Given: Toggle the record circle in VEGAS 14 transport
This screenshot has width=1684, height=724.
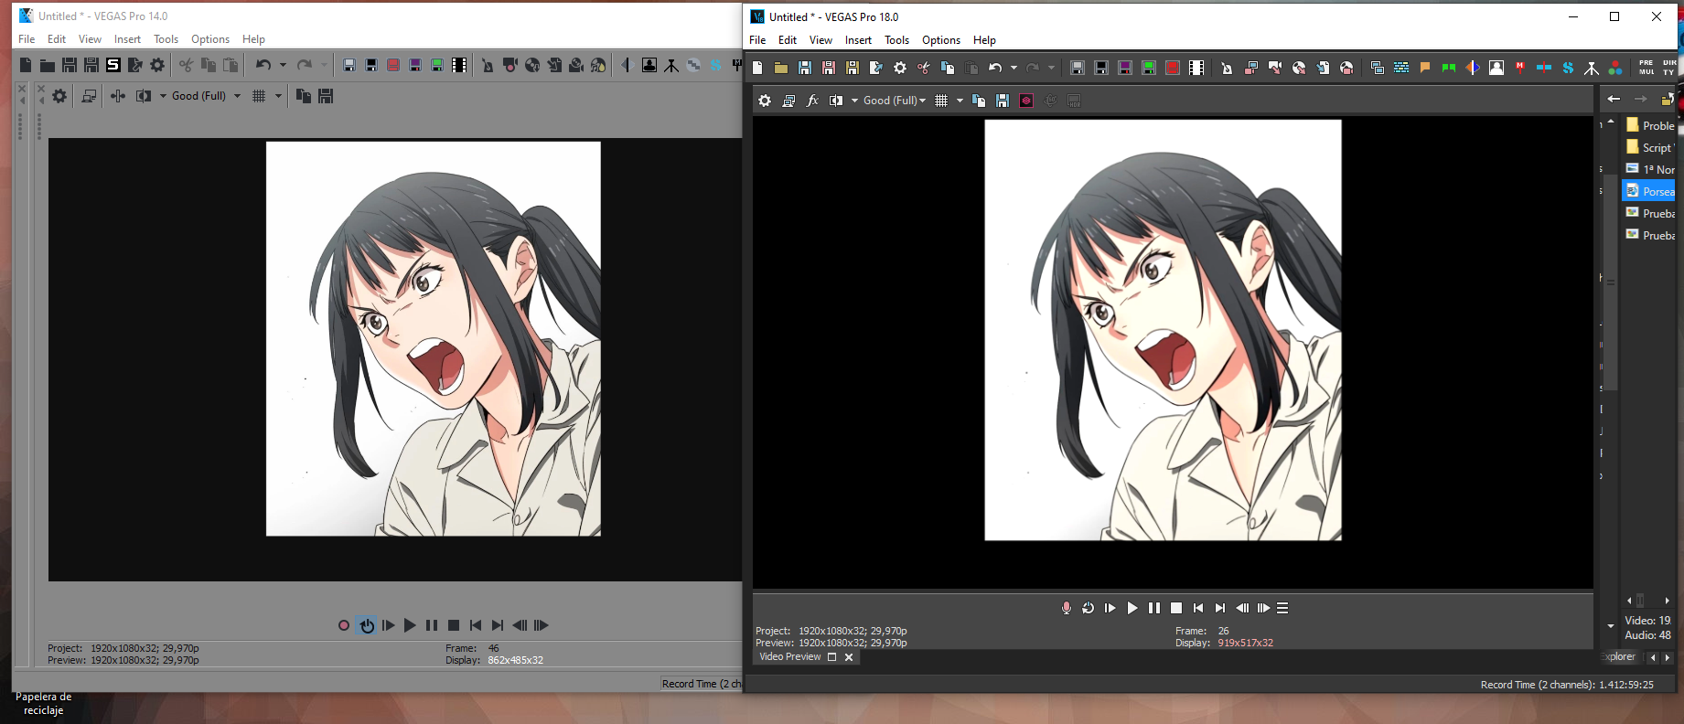Looking at the screenshot, I should coord(344,625).
